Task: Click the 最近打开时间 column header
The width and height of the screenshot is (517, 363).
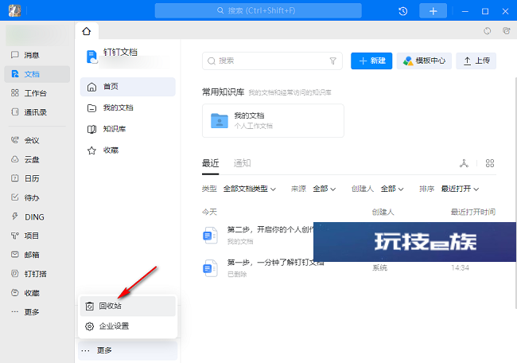Action: (473, 213)
